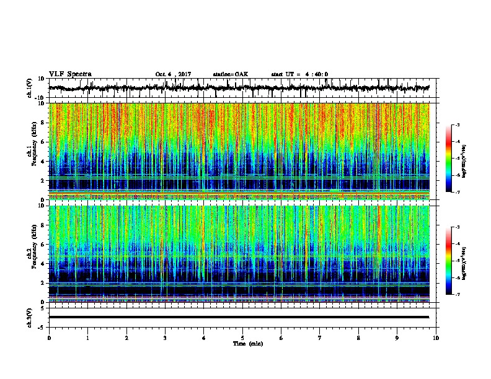This screenshot has width=491, height=379.
Task: Click the "VLF Spectra" title text
Action: (70, 74)
